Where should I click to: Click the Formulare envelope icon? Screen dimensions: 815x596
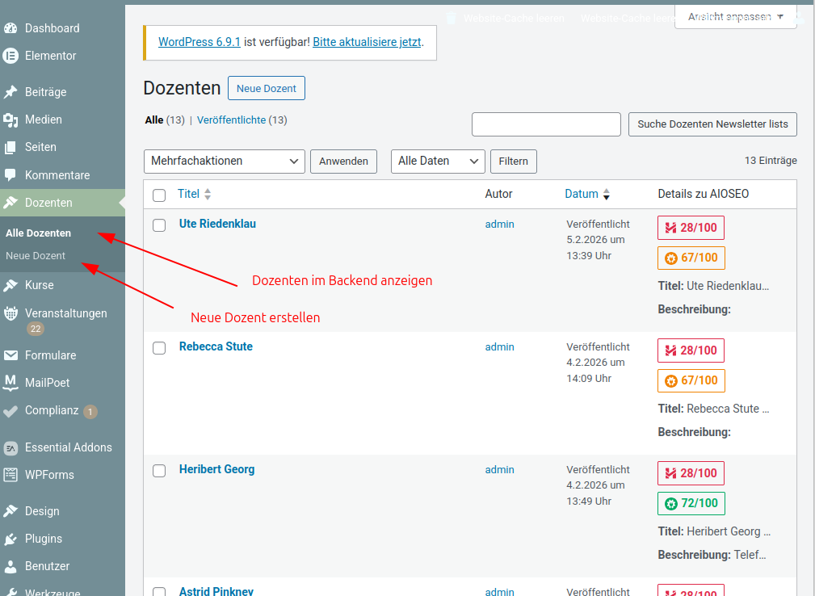[x=11, y=355]
